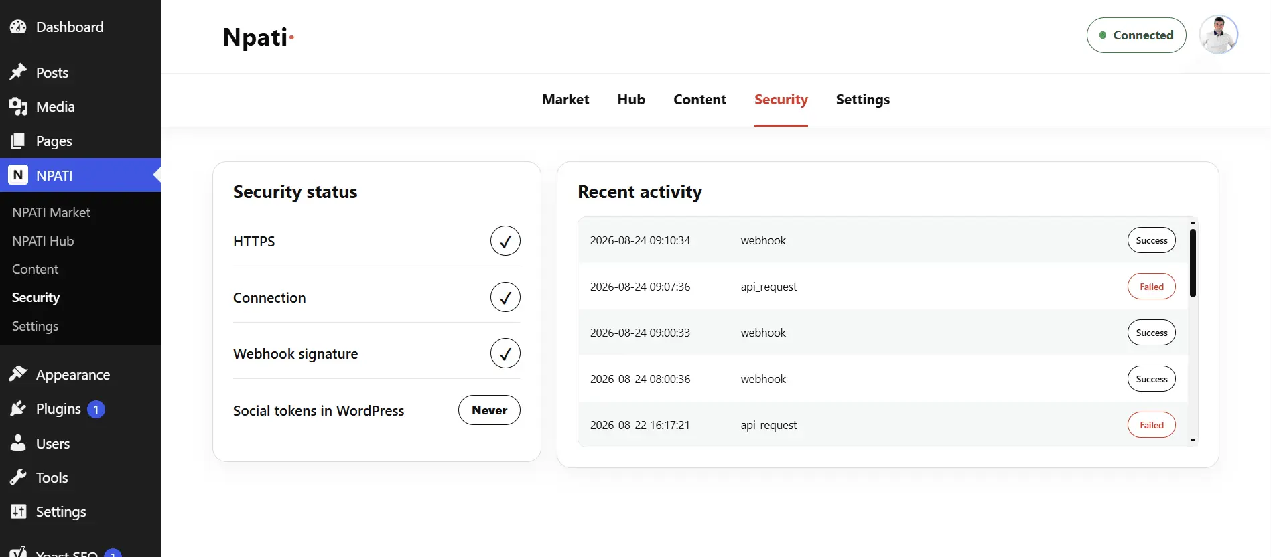The height and width of the screenshot is (557, 1271).
Task: Click the NPATI N logo icon
Action: point(18,175)
